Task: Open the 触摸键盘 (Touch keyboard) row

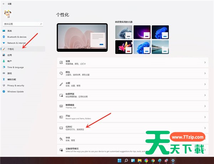Action: tap(133, 106)
